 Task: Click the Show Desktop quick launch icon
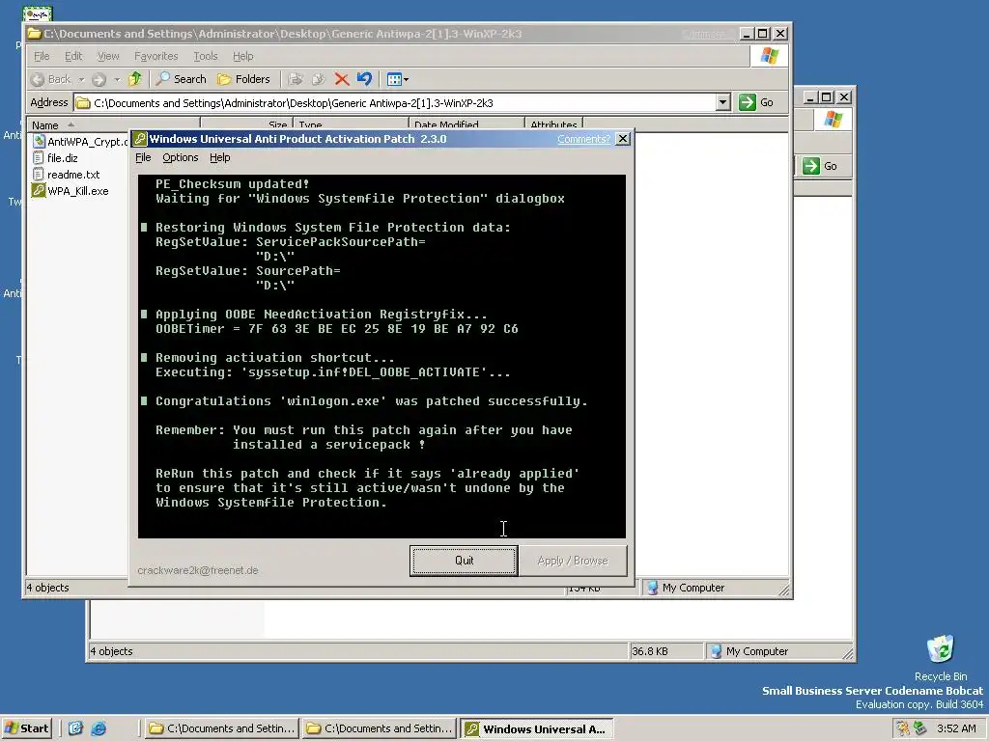coord(75,728)
